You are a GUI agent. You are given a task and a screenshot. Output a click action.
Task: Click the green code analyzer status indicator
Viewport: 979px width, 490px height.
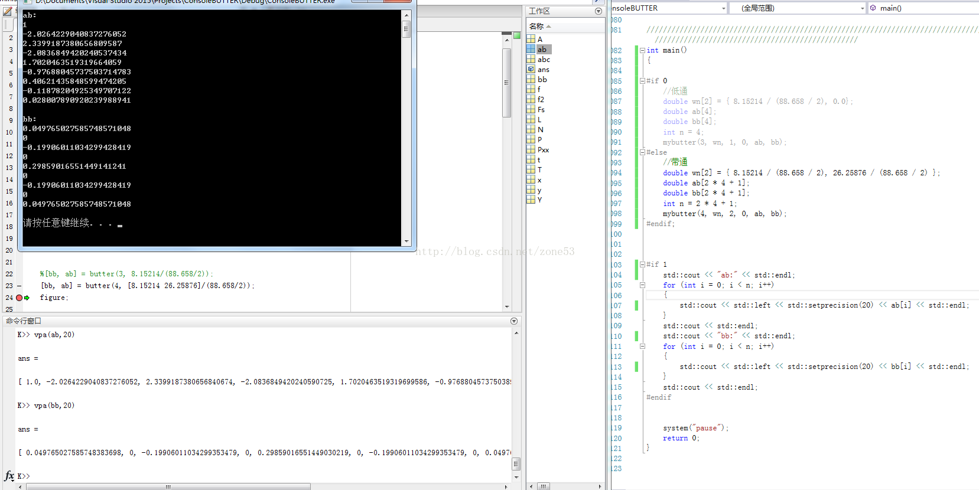tap(517, 35)
